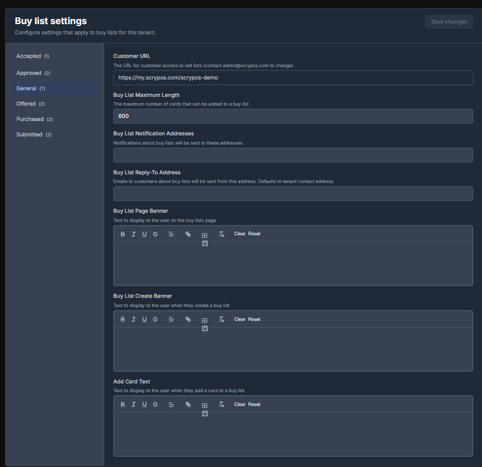The height and width of the screenshot is (467, 482).
Task: Open the Purchased settings section
Action: (55, 119)
